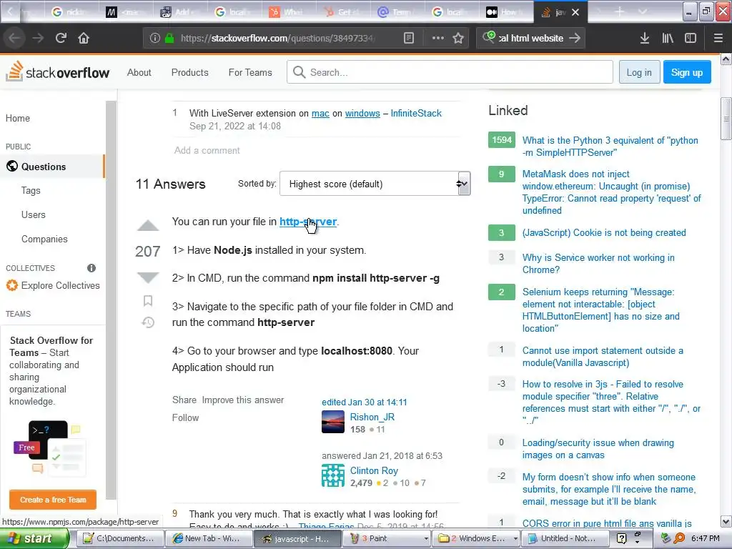Screen dimensions: 732x549
Task: Expand the Windows Explorer taskbar group
Action: pos(515,539)
